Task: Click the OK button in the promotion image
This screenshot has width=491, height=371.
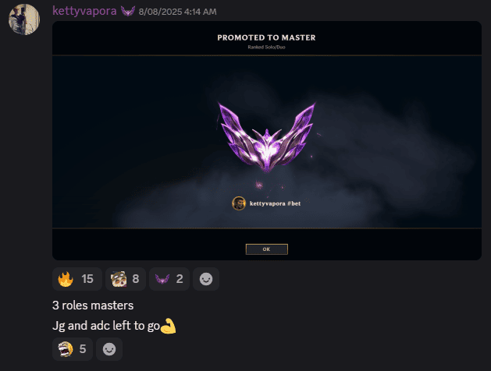Action: click(266, 249)
